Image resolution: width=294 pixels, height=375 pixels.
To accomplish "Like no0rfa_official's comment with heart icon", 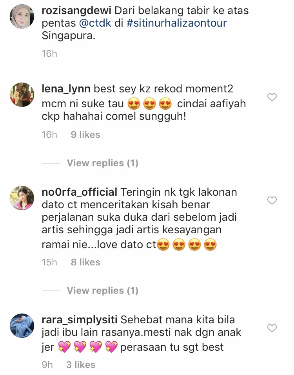I will tap(272, 200).
